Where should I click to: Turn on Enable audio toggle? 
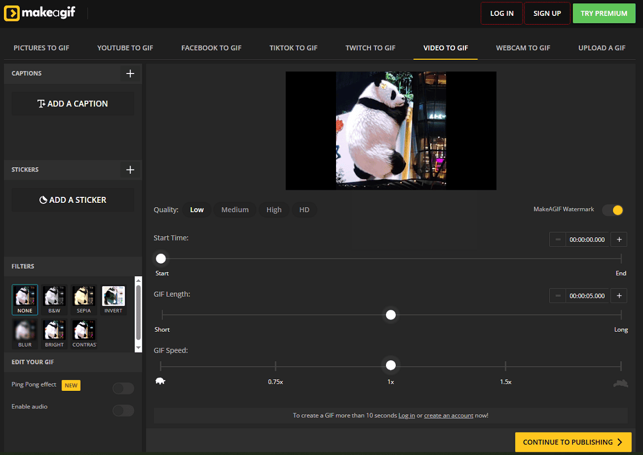[x=123, y=410]
